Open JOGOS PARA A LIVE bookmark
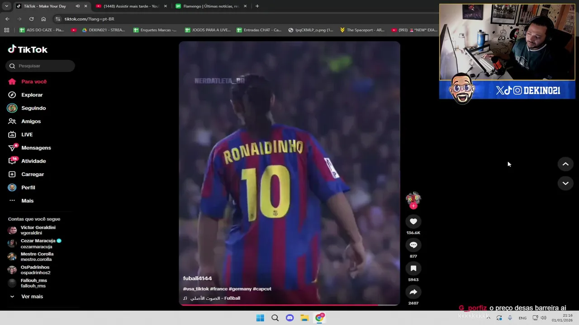 (x=207, y=30)
